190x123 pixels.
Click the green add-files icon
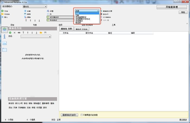coord(2,11)
